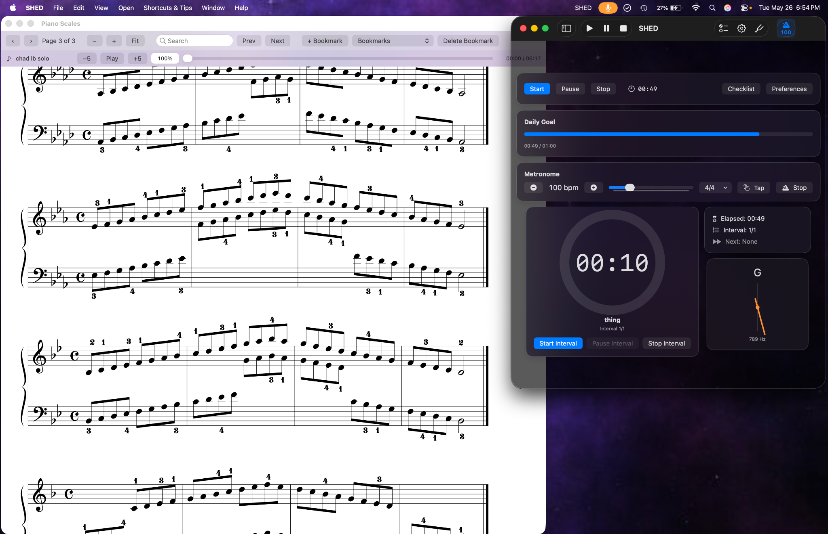Click the Start Interval button

(x=558, y=343)
